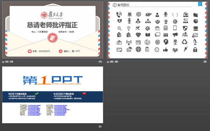Click the heading 可以在下列情况使用
The height and width of the screenshot is (131, 210).
pos(17,94)
